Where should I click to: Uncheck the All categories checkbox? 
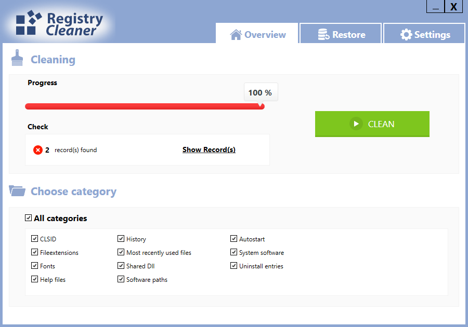coord(29,217)
